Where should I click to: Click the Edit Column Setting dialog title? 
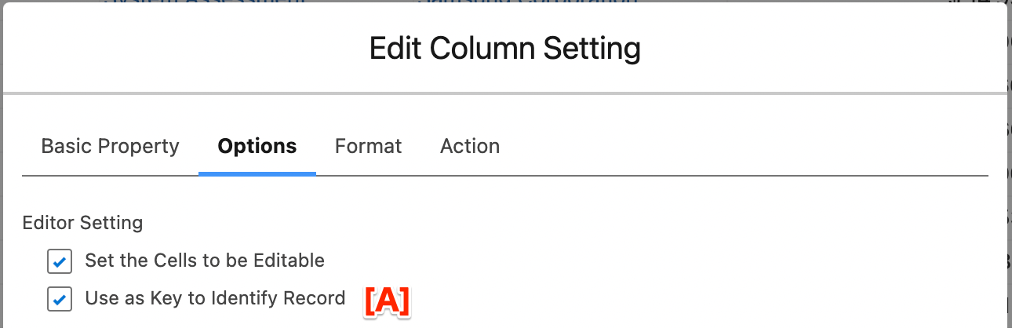click(x=505, y=49)
